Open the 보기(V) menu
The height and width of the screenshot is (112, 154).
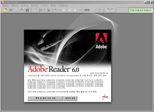coord(25,5)
